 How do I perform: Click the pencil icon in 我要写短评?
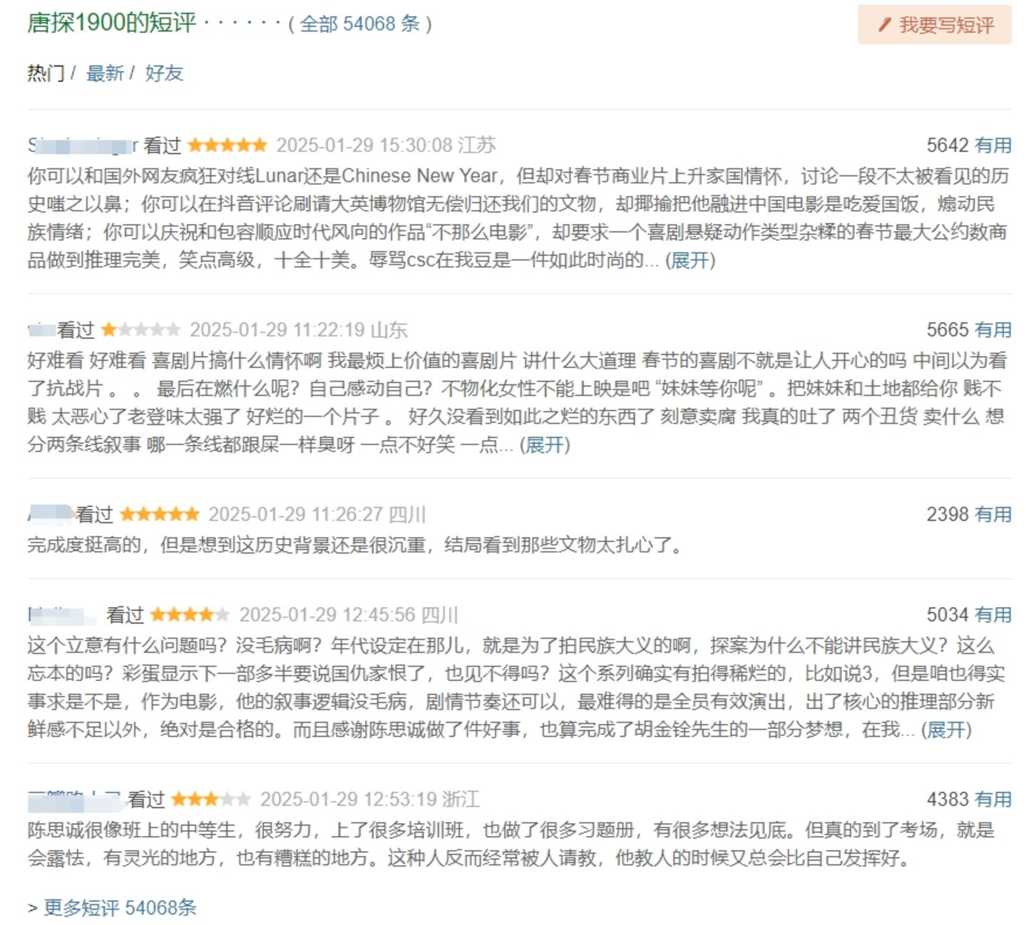click(885, 25)
